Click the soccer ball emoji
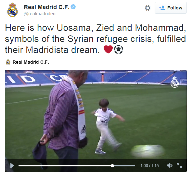Viewport: 192px width, 181px height. pos(119,49)
